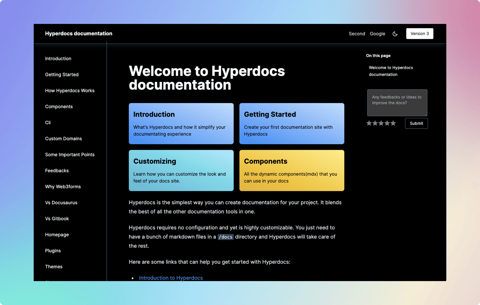This screenshot has height=305, width=480.
Task: Click the yellow Components card
Action: click(291, 170)
